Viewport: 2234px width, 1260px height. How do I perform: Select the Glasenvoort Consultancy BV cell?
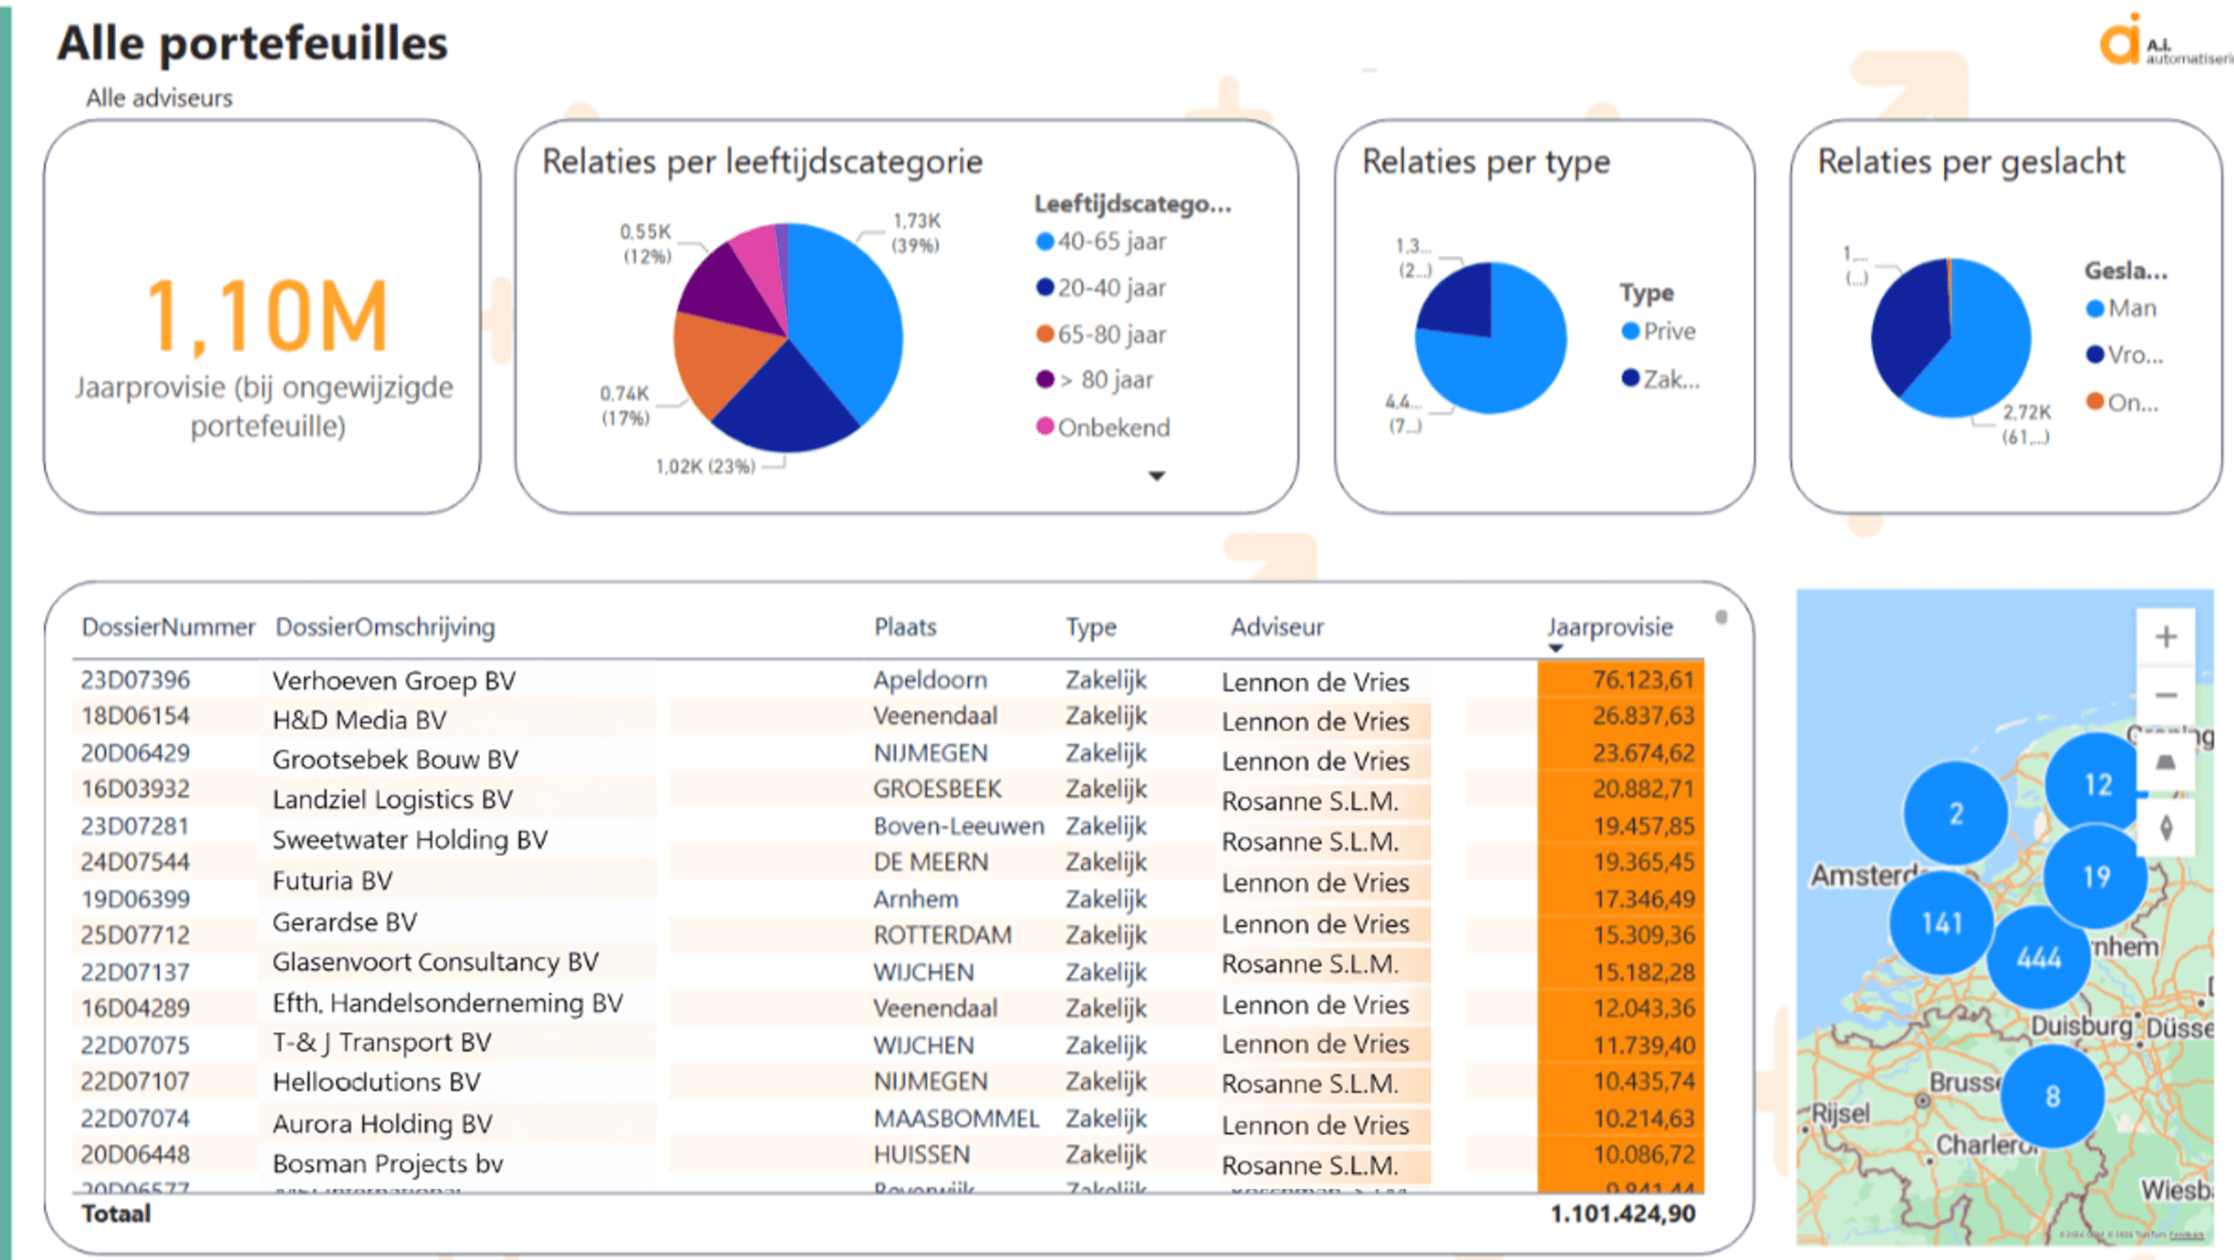point(435,962)
